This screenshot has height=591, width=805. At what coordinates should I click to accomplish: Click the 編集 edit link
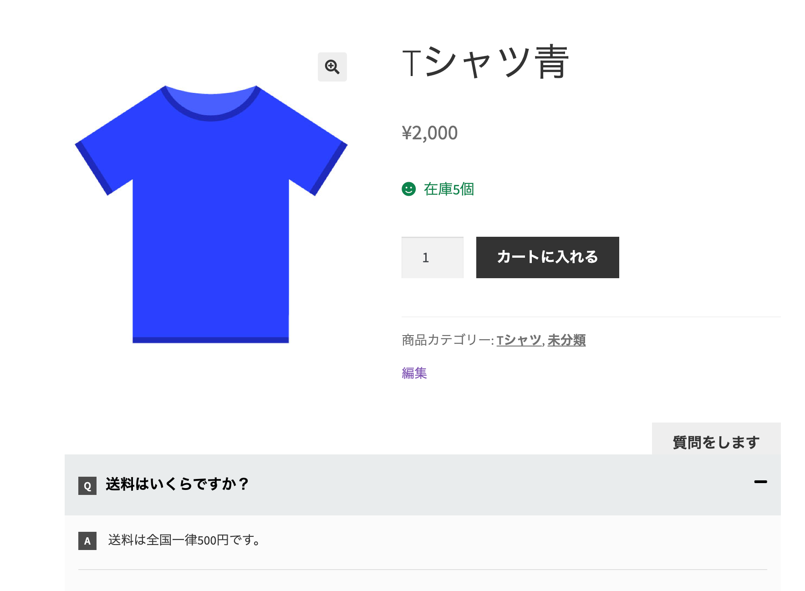point(414,373)
